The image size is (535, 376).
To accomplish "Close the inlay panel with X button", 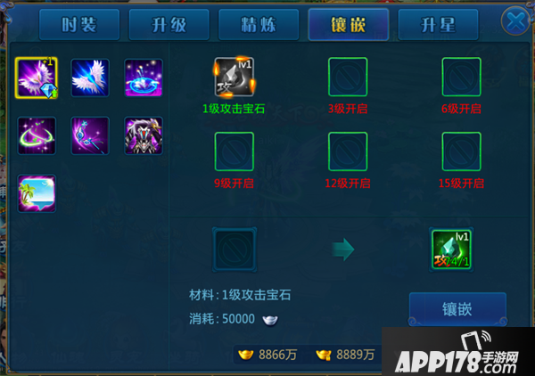I will (x=515, y=21).
